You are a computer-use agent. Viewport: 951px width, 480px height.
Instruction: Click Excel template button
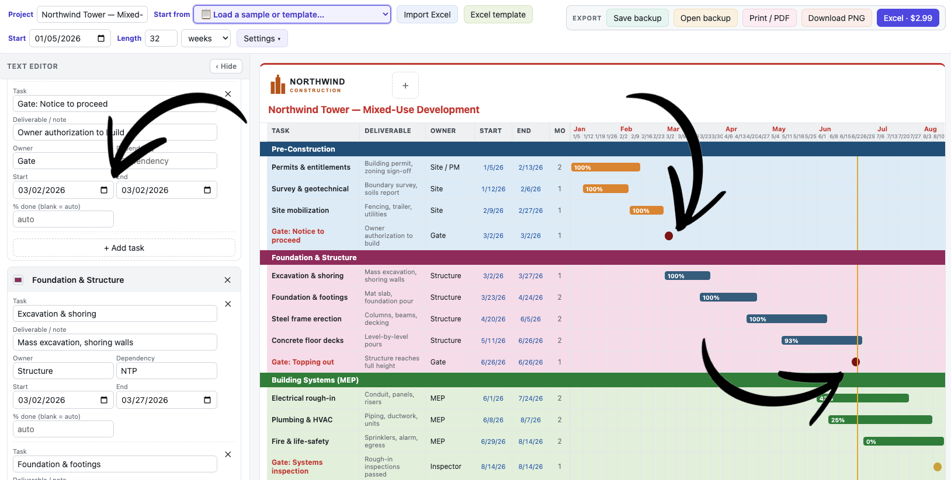[x=498, y=15]
